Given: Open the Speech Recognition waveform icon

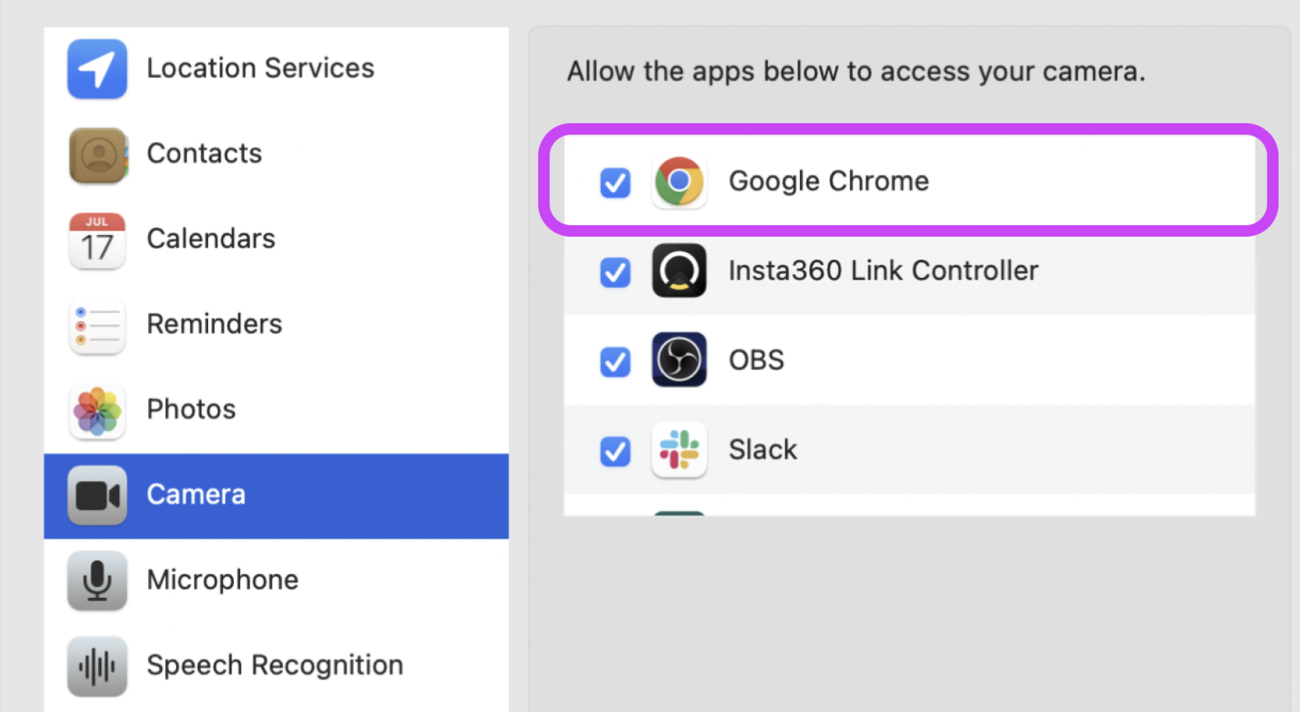Looking at the screenshot, I should tap(97, 666).
